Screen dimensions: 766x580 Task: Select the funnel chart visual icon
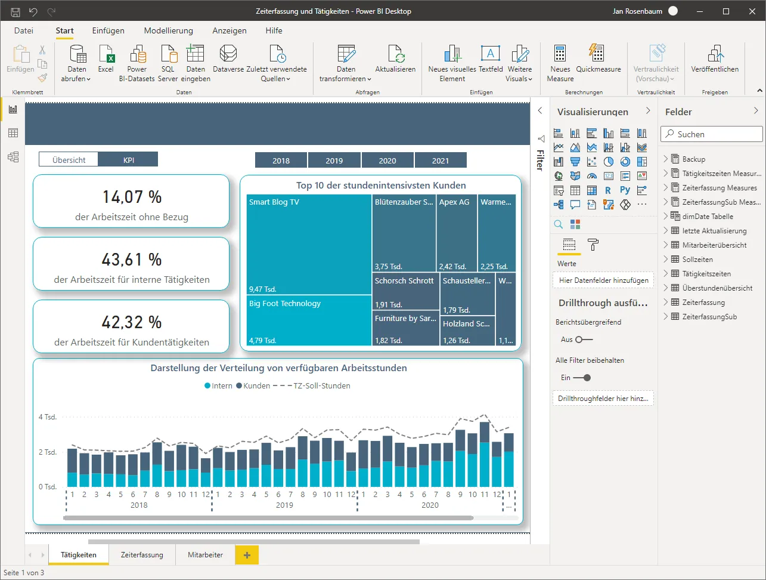point(575,162)
